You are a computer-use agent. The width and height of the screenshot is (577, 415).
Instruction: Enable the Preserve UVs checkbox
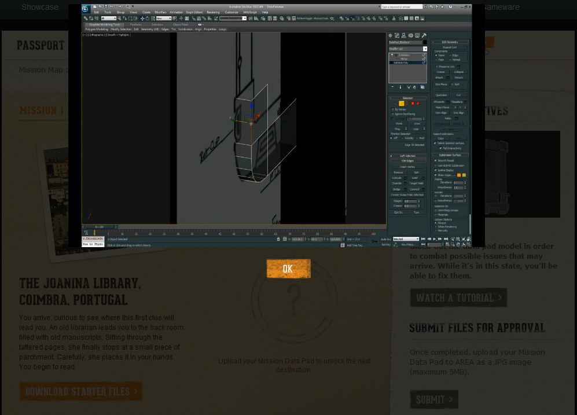(436, 67)
